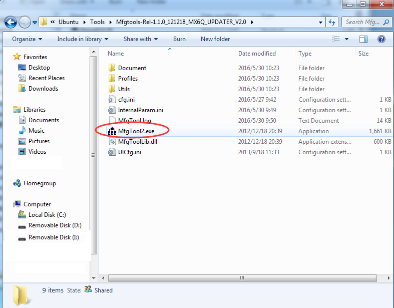The height and width of the screenshot is (308, 394).
Task: Click the search magnifier icon
Action: [386, 22]
